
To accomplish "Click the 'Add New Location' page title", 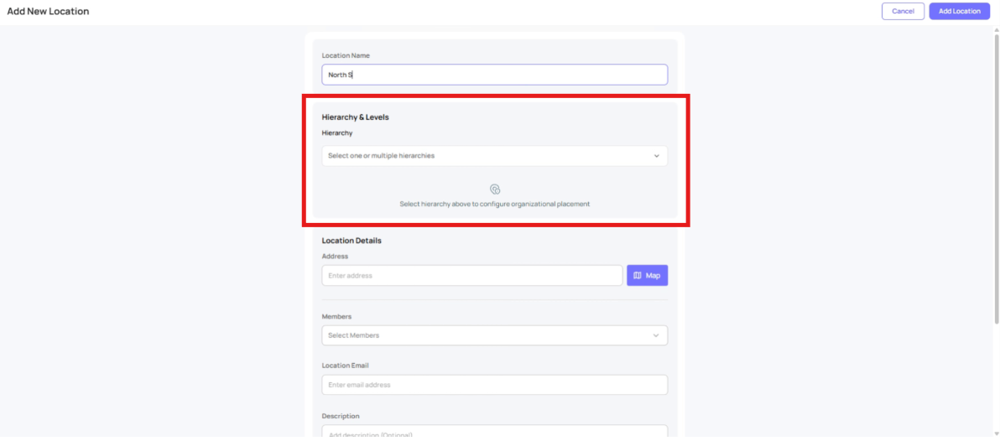I will coord(48,12).
